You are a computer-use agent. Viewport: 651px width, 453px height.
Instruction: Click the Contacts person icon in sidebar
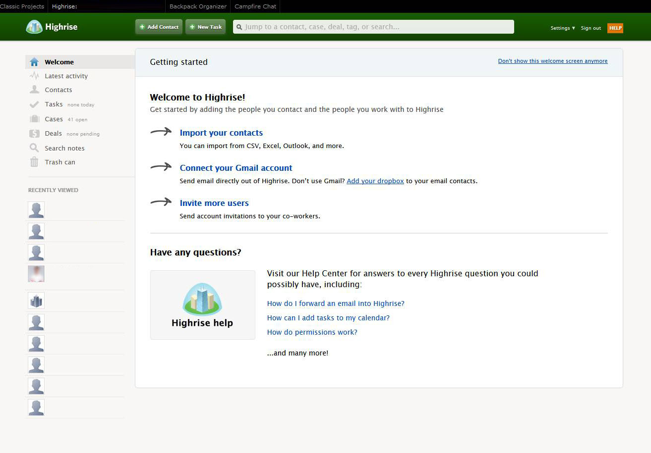34,90
